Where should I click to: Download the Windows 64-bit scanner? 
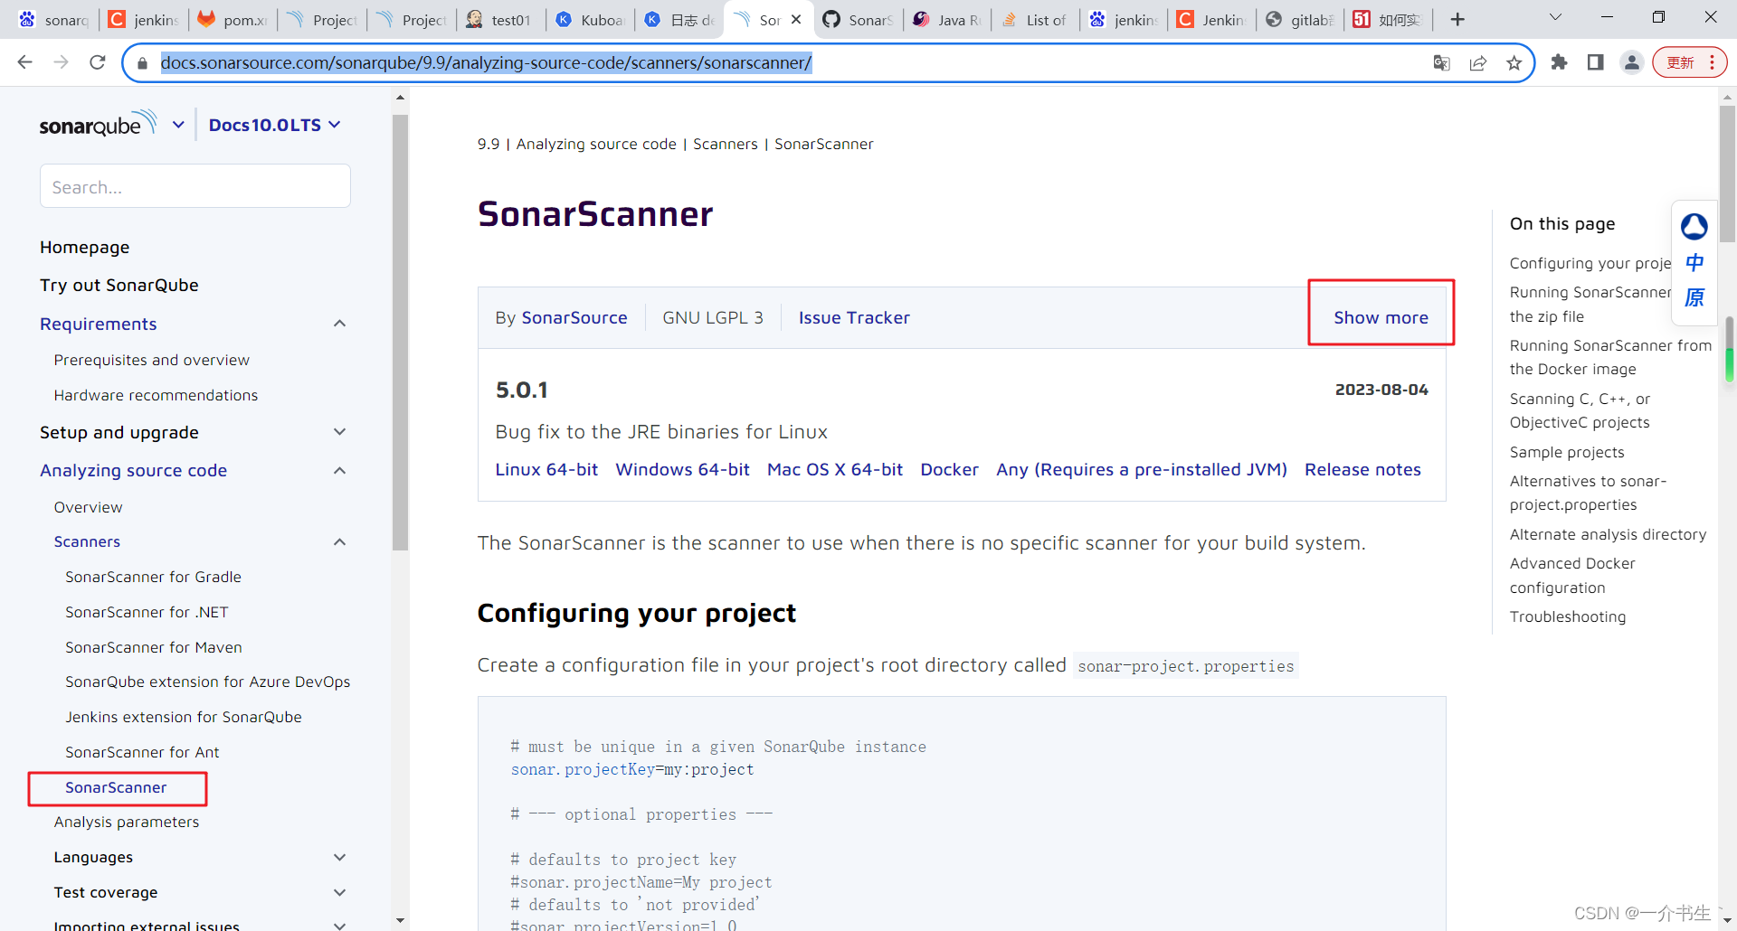click(x=682, y=469)
